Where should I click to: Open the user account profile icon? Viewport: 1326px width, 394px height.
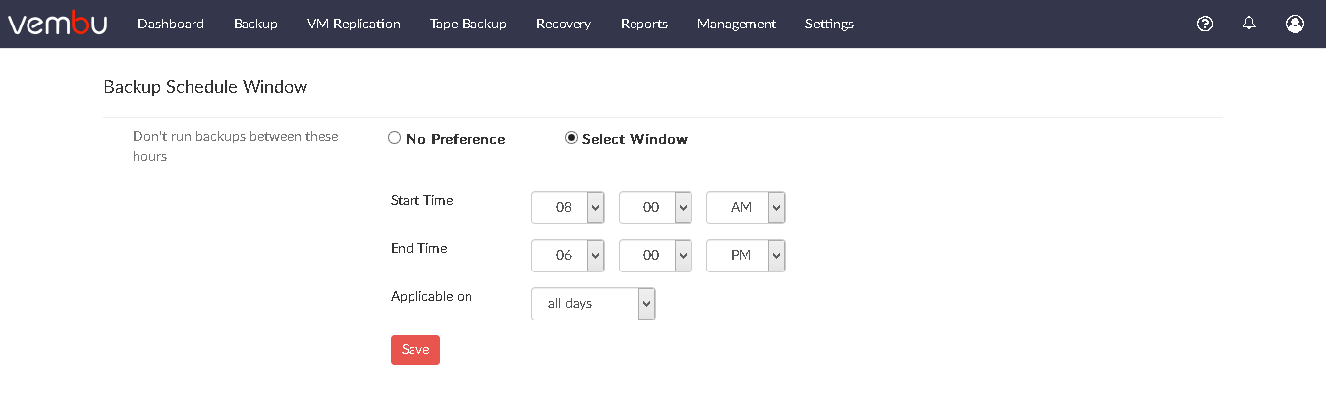1295,24
